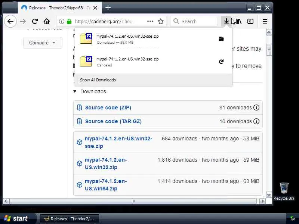Viewport: 299px width, 224px height.
Task: Click the archive icon beside Source code (ZIP)
Action: [x=80, y=108]
